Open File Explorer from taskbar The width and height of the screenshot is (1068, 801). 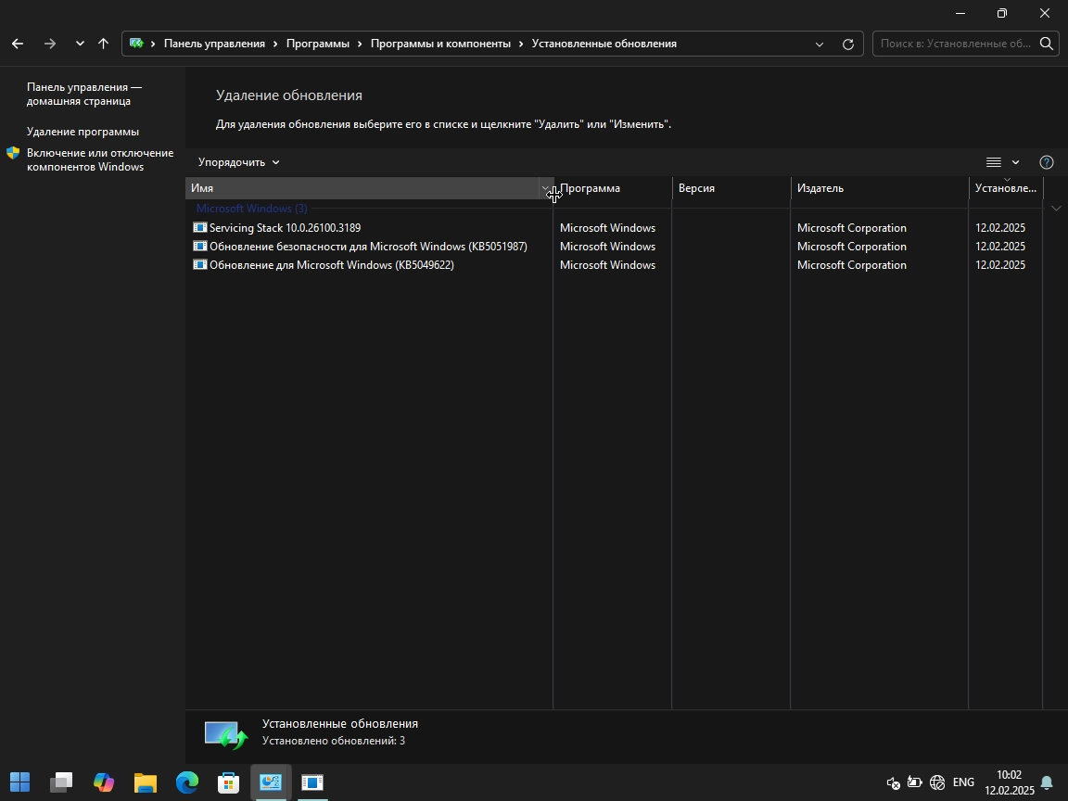click(x=146, y=782)
